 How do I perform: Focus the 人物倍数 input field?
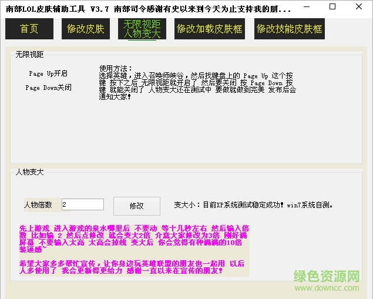coord(83,204)
